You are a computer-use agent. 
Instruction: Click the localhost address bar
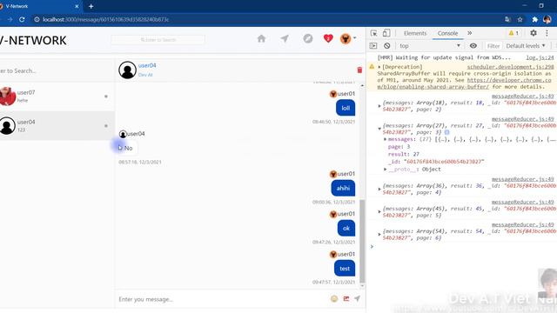click(x=266, y=19)
